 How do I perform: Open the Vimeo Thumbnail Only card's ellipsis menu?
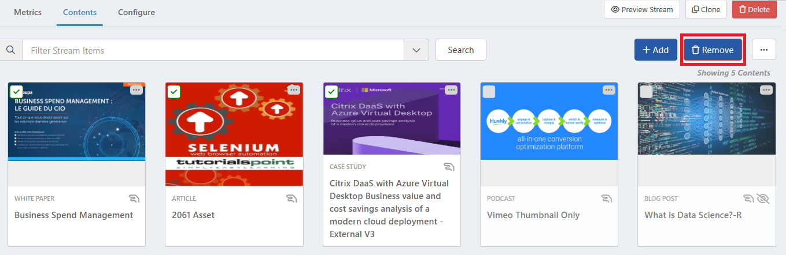(608, 90)
